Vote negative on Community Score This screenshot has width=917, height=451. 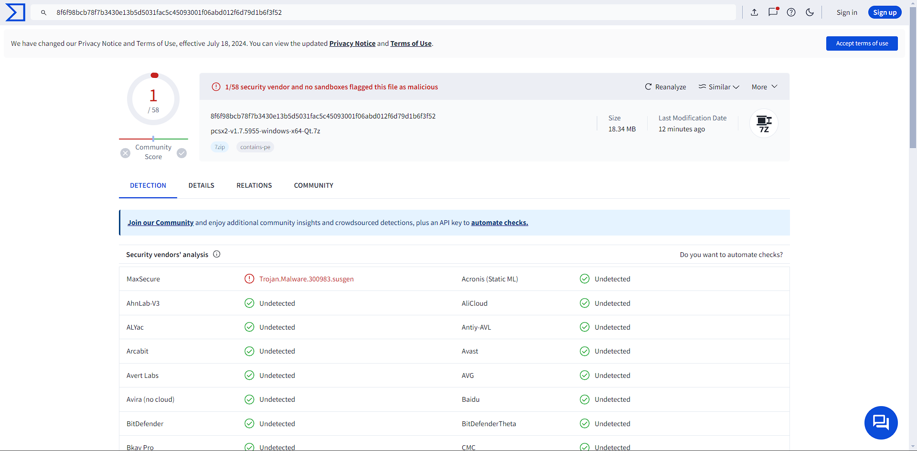(125, 153)
